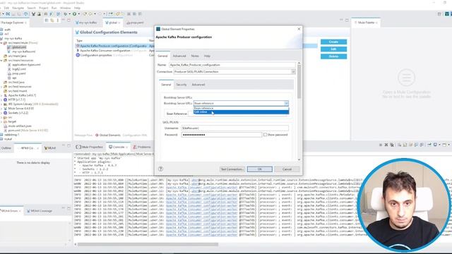Expand the Apache Kafka library node
The width and height of the screenshot is (452, 254).
point(1,95)
